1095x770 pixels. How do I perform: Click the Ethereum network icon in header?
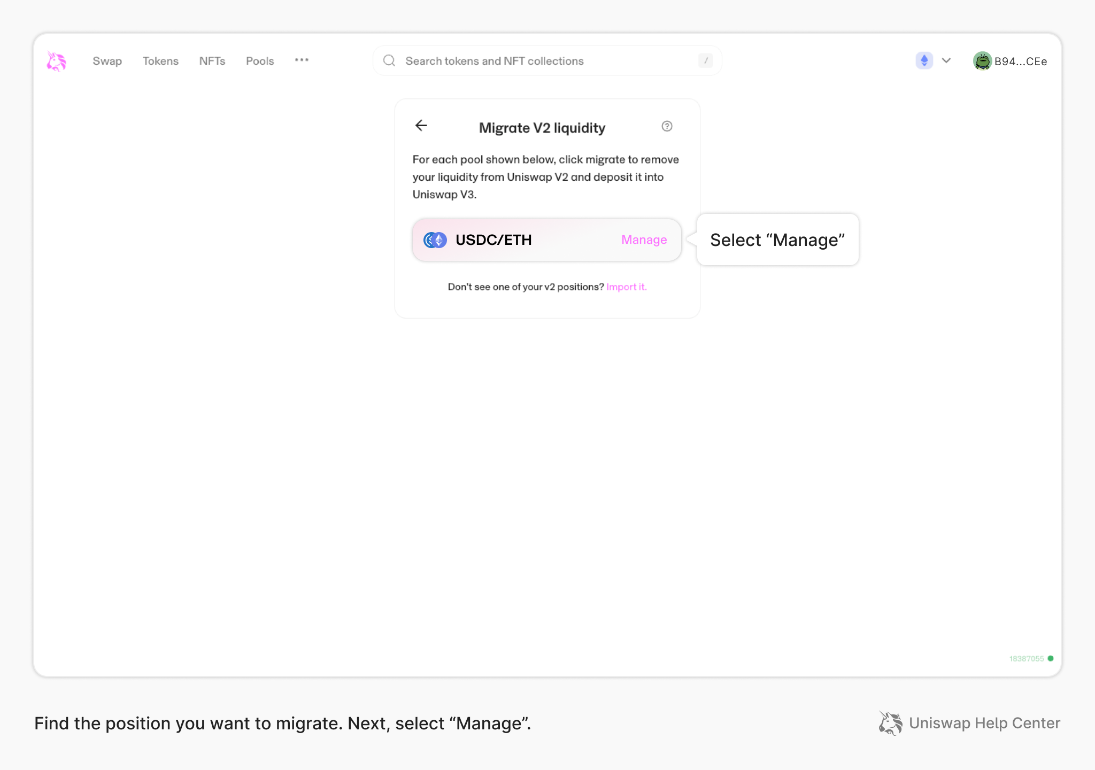924,60
